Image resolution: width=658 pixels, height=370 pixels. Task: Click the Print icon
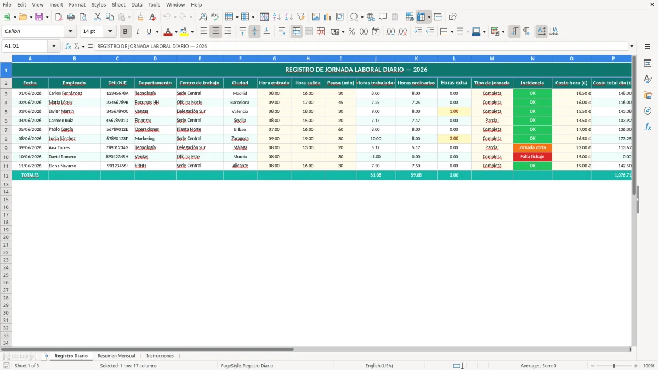[71, 17]
